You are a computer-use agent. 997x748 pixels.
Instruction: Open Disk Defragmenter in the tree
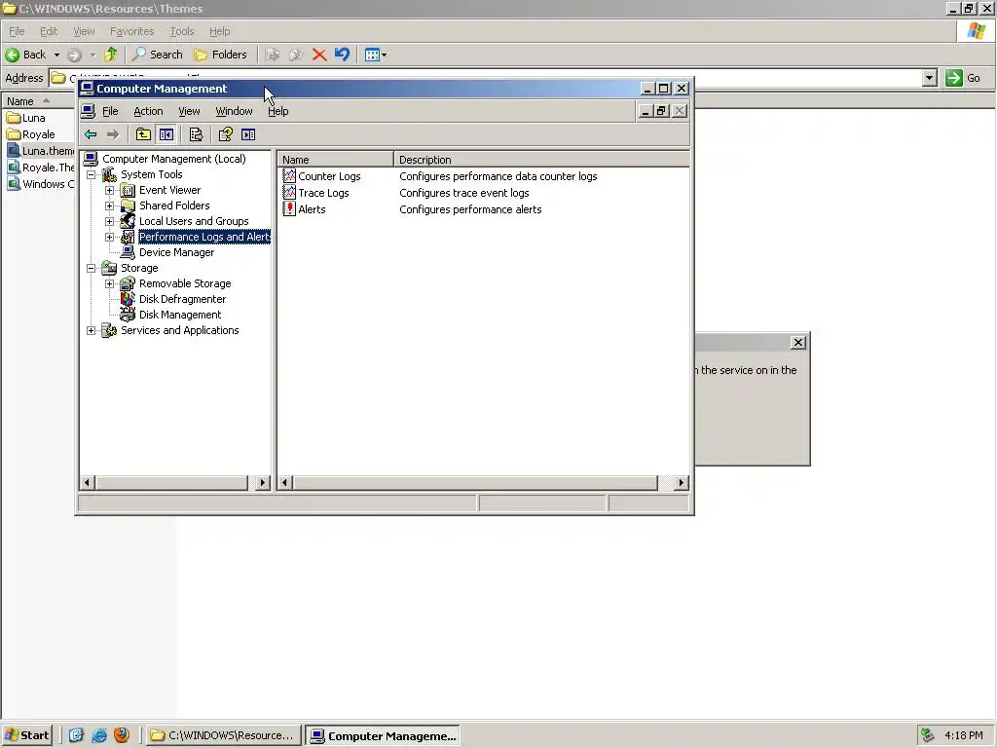(182, 299)
